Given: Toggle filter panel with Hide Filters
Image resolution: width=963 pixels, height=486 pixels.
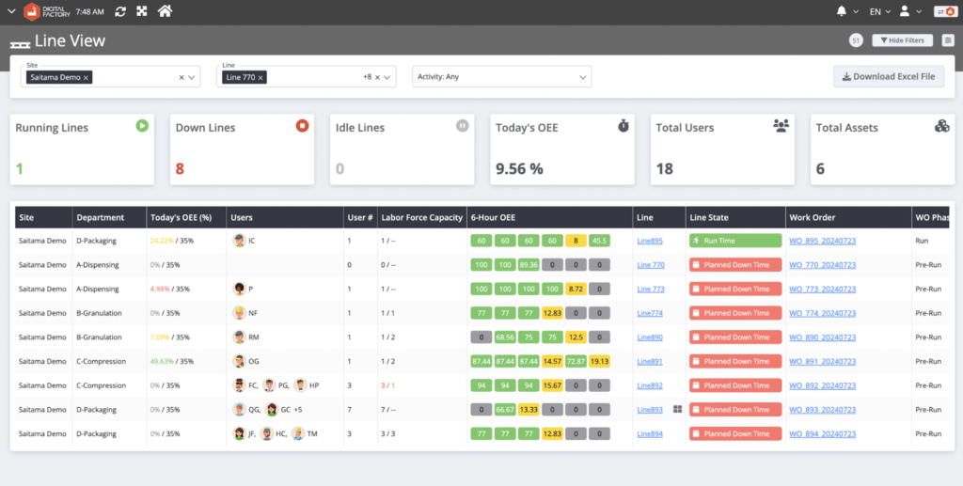Looking at the screenshot, I should [x=902, y=40].
